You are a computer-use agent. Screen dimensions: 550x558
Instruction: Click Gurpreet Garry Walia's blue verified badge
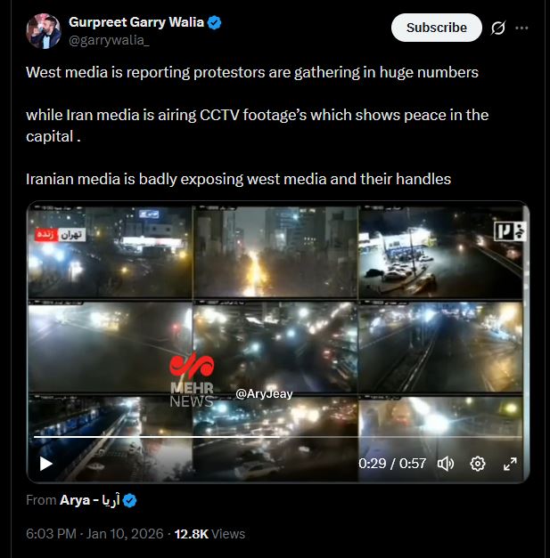215,22
